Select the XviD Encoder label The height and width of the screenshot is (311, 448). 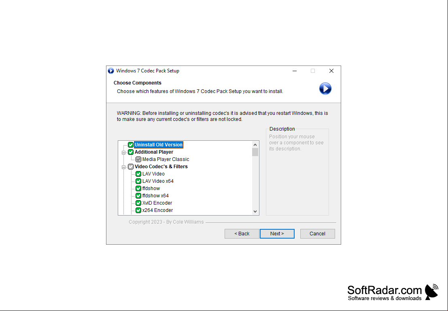point(157,203)
